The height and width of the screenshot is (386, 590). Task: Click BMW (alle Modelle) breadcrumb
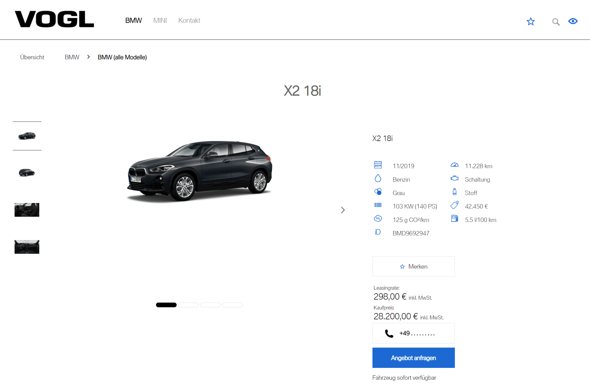[122, 57]
